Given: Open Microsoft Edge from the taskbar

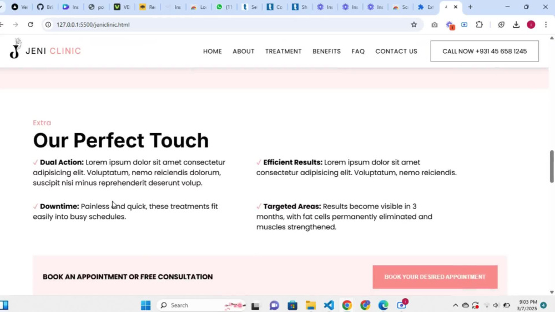Looking at the screenshot, I should [383, 305].
